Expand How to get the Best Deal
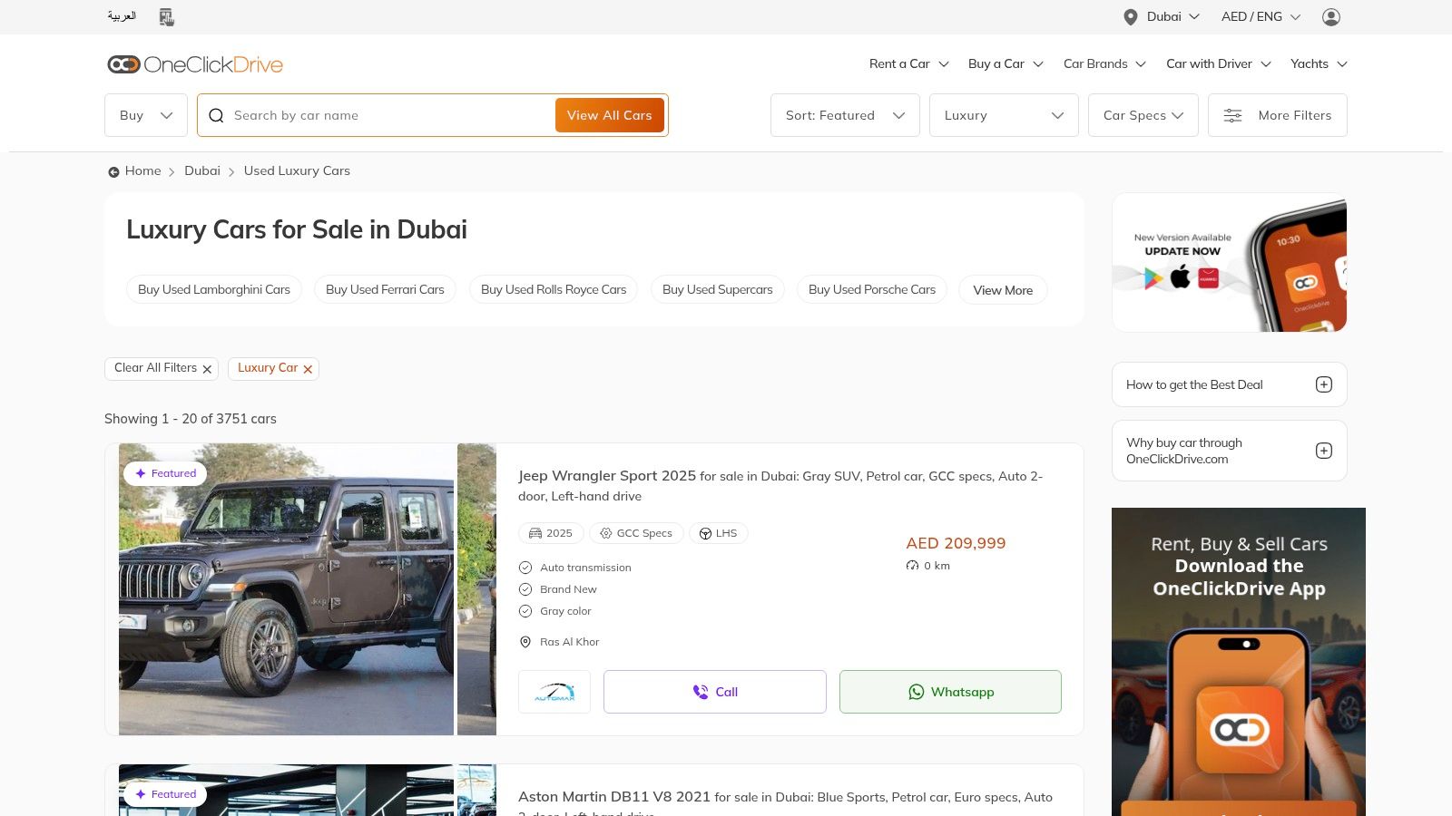The image size is (1452, 816). click(1230, 384)
